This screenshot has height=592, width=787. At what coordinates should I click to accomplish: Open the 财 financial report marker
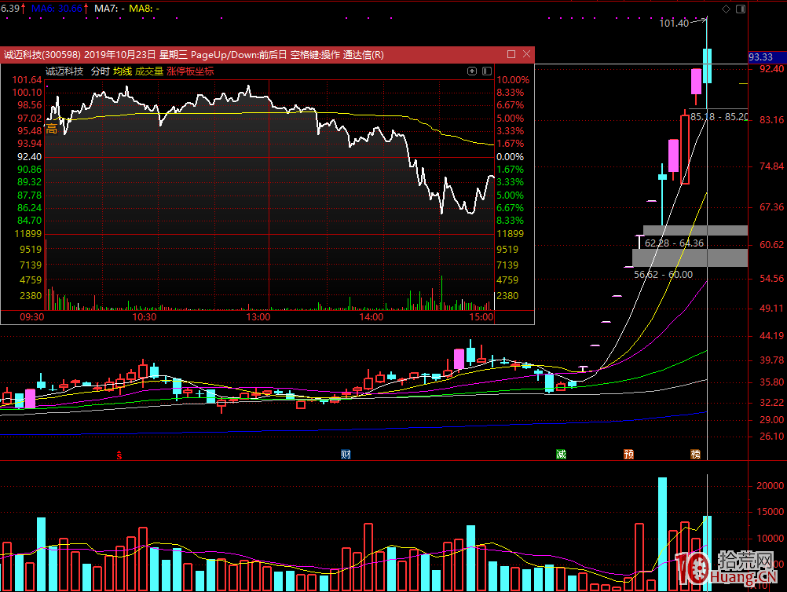click(x=345, y=455)
